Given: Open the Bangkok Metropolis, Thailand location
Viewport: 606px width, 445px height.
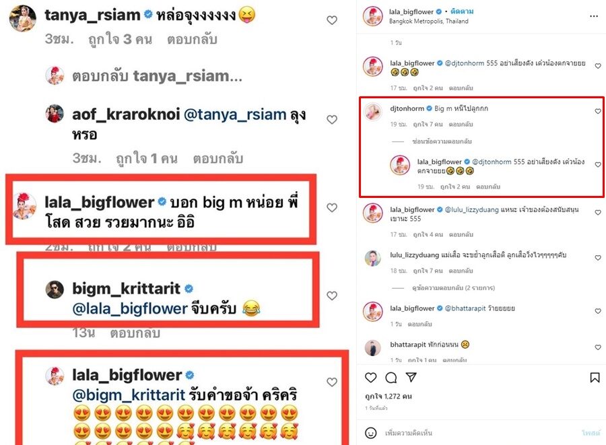Looking at the screenshot, I should coord(429,22).
